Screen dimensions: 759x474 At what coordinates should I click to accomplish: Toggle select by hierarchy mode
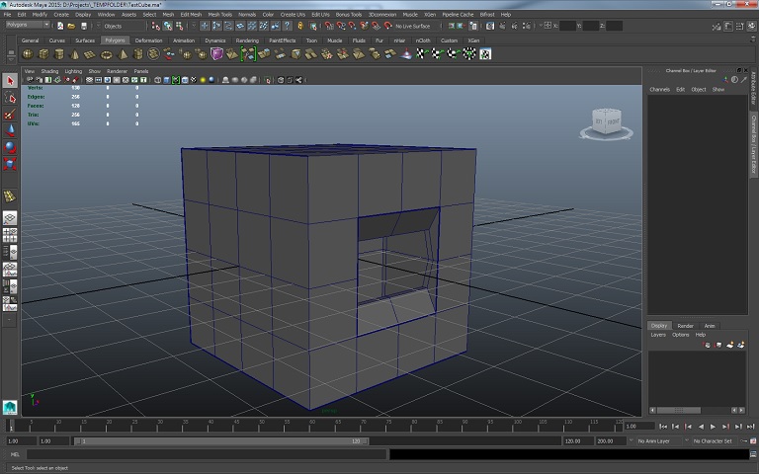point(156,26)
